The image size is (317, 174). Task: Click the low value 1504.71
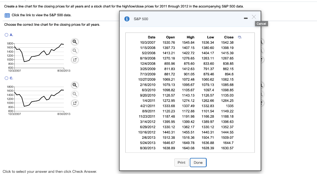(208, 138)
